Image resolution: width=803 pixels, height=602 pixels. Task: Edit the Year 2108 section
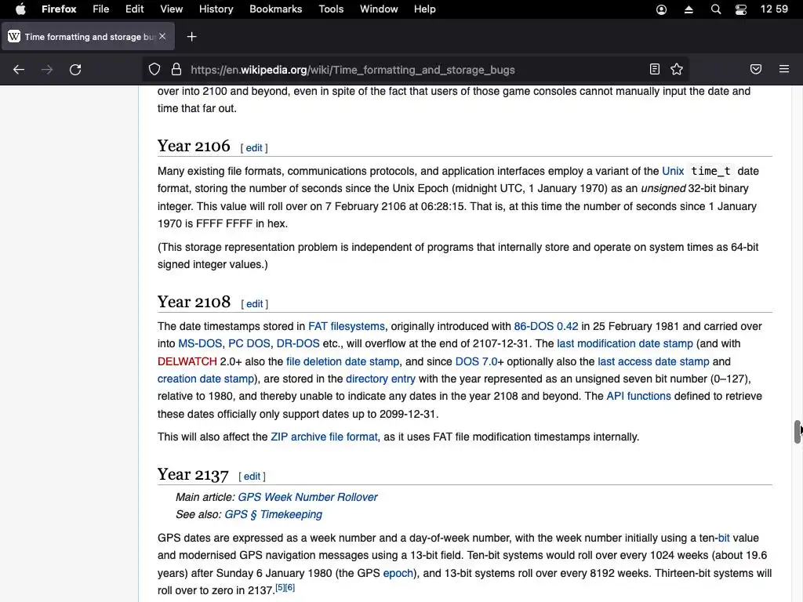(x=255, y=304)
